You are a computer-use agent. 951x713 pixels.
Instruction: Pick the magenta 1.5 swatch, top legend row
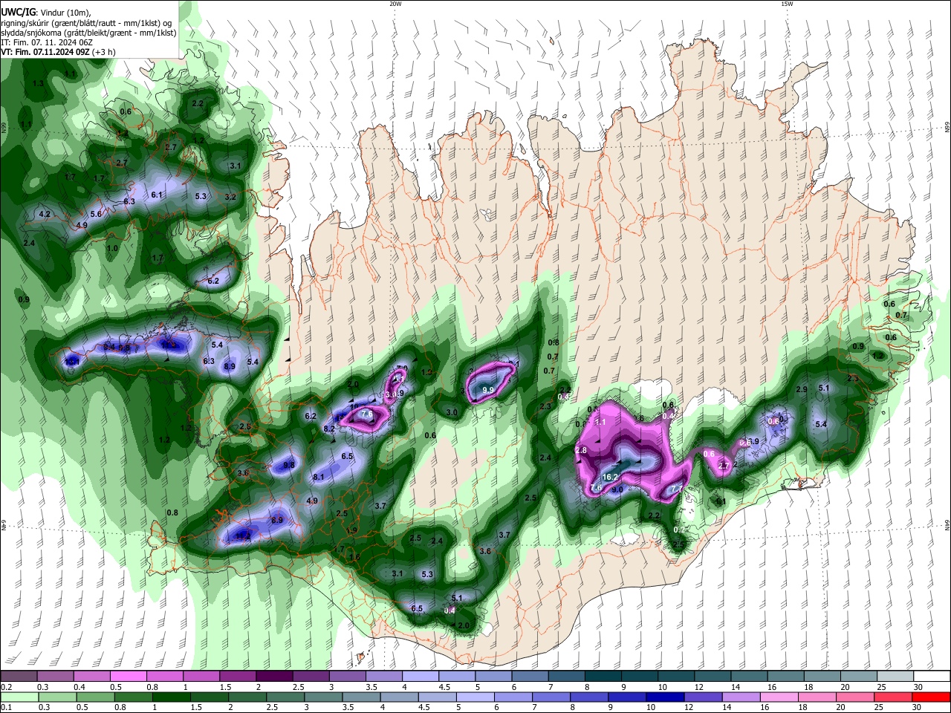click(x=238, y=676)
